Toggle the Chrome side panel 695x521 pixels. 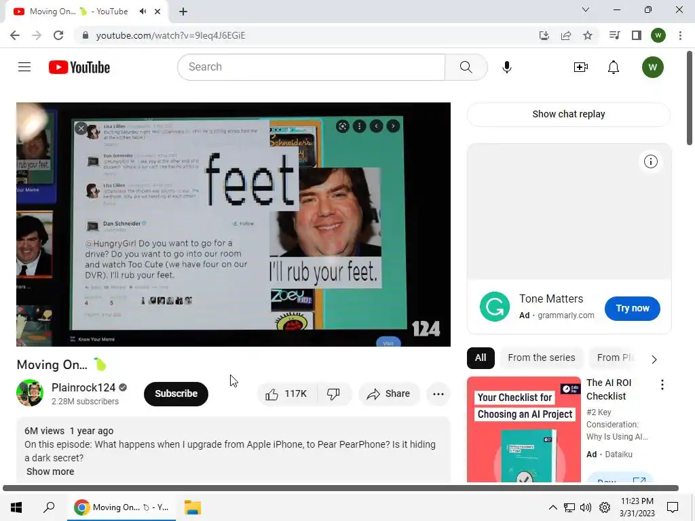tap(637, 35)
